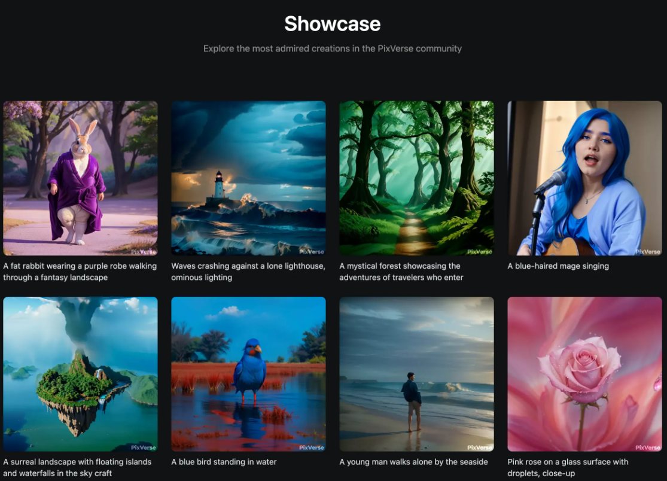Click the 'A blue bird standing in water' caption

tap(224, 462)
